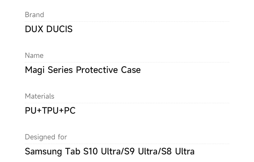Viewport: 254px width, 162px height.
Task: Click the Name field label
Action: click(34, 56)
